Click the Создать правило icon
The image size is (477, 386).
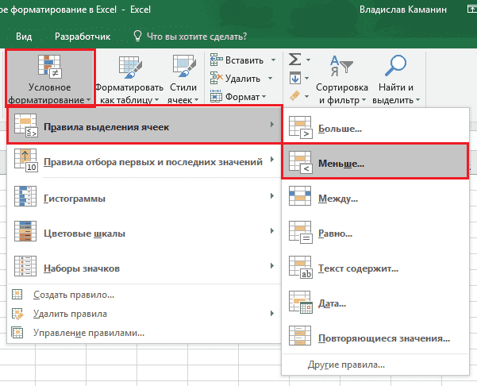coord(17,294)
